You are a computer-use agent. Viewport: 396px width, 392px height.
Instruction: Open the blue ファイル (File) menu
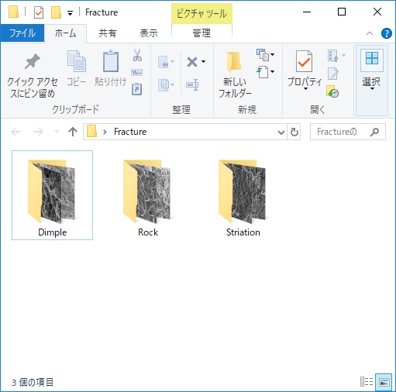click(22, 33)
